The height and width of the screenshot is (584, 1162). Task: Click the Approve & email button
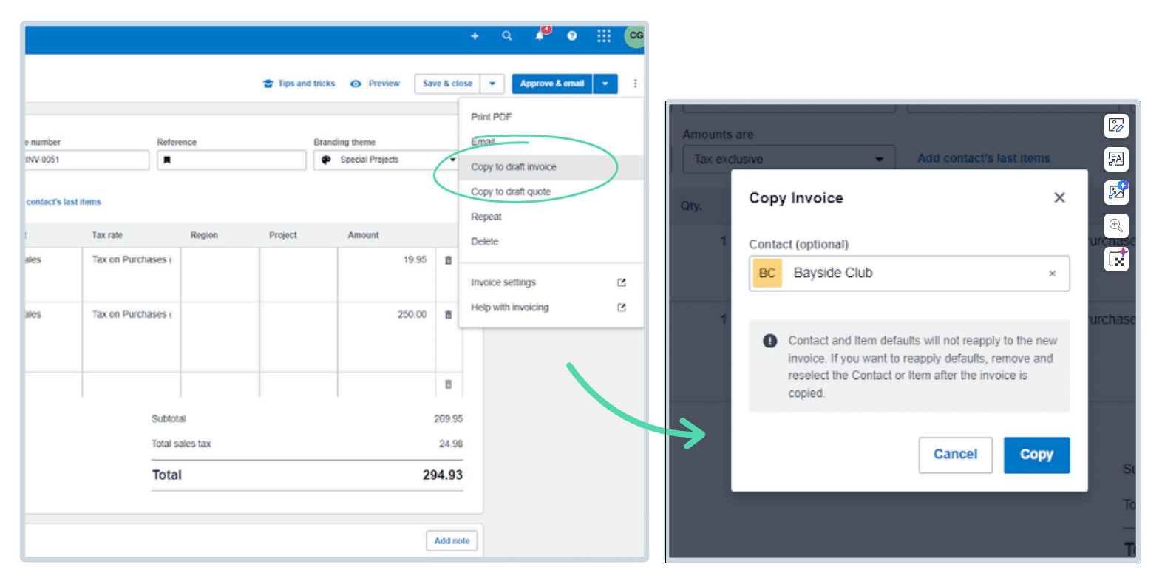coord(552,84)
